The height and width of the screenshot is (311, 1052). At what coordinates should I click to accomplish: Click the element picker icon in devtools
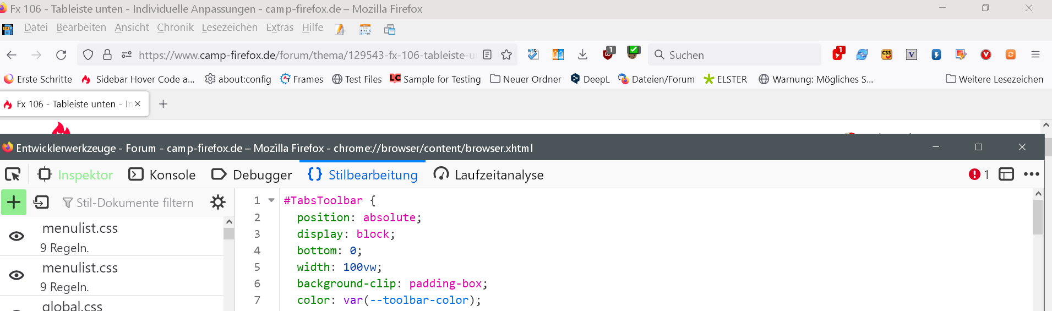(x=13, y=175)
